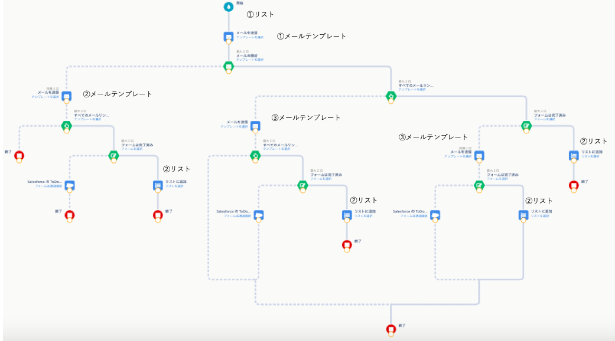Click テンプレートを選択 under right-branch 待機1日 メールを送信

coord(458,156)
